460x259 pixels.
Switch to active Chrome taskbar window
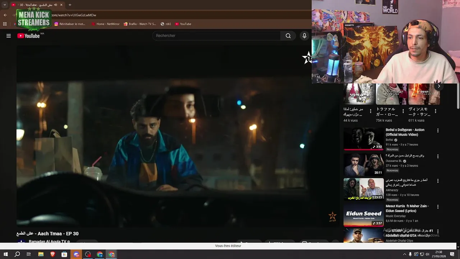point(112,254)
